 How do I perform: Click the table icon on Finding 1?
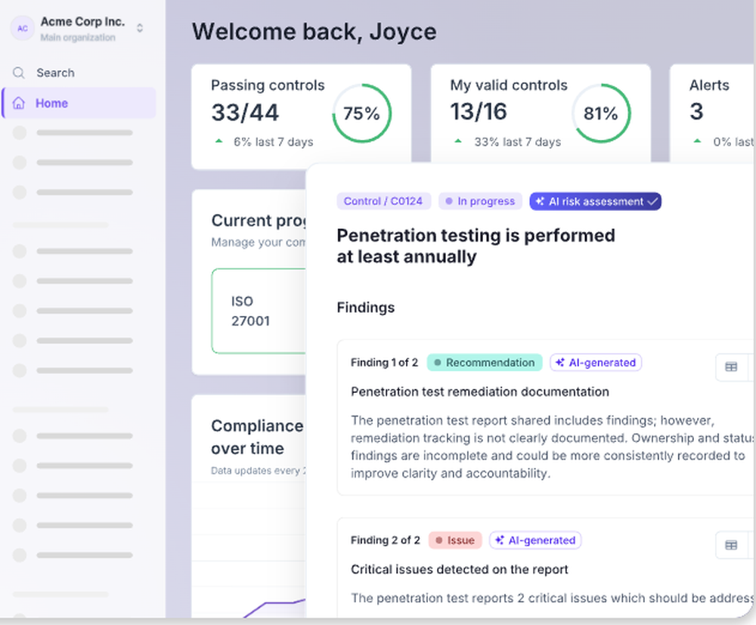point(732,367)
